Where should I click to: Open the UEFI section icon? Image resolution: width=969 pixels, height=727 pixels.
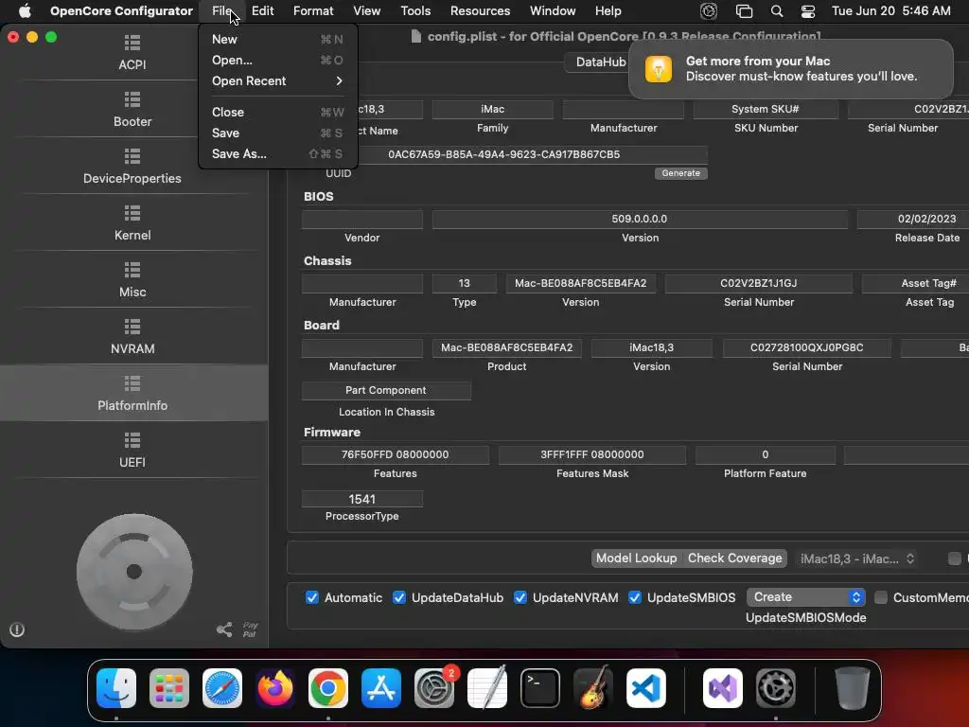(x=132, y=440)
